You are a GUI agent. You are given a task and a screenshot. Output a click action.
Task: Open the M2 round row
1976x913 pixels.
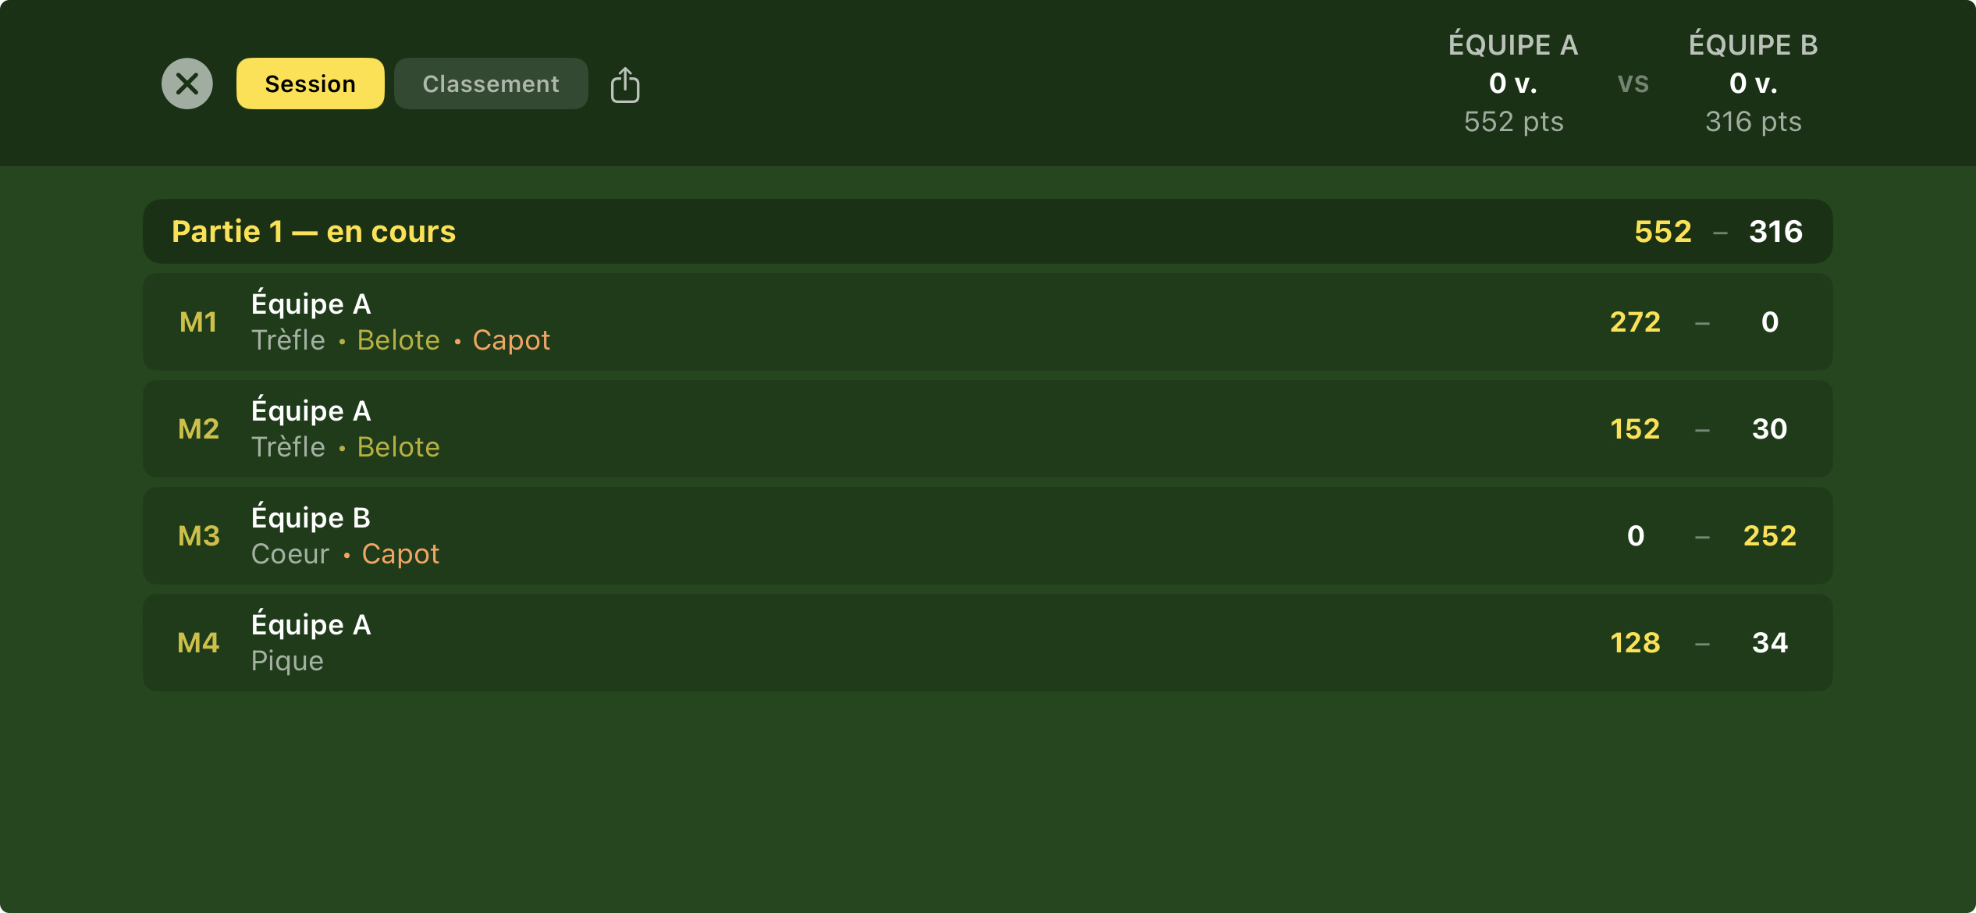coord(987,428)
